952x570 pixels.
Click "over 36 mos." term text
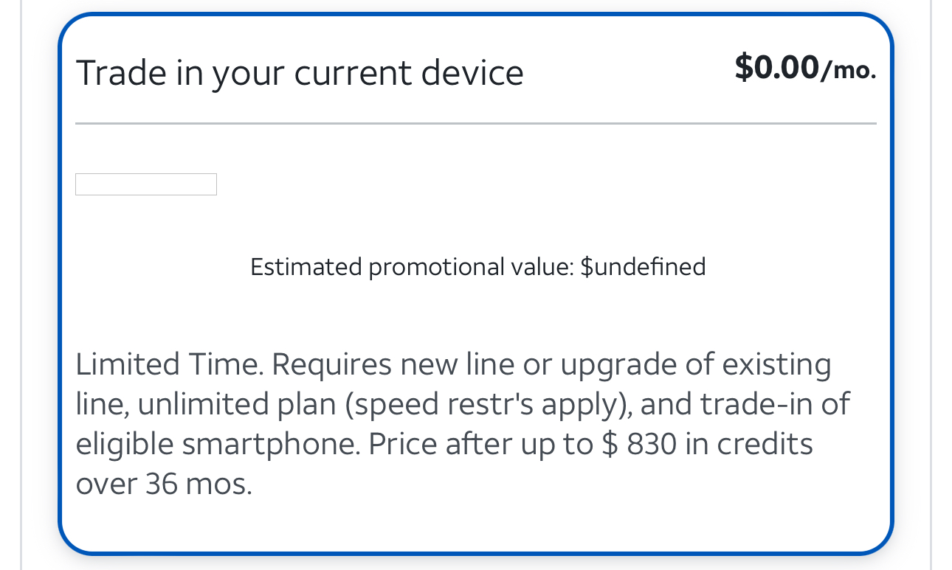(x=164, y=484)
